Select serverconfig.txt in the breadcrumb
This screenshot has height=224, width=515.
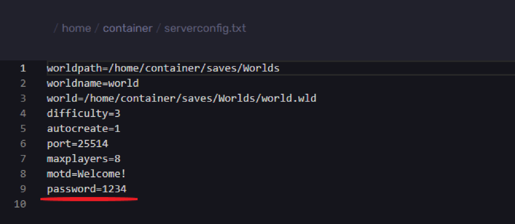(x=205, y=29)
